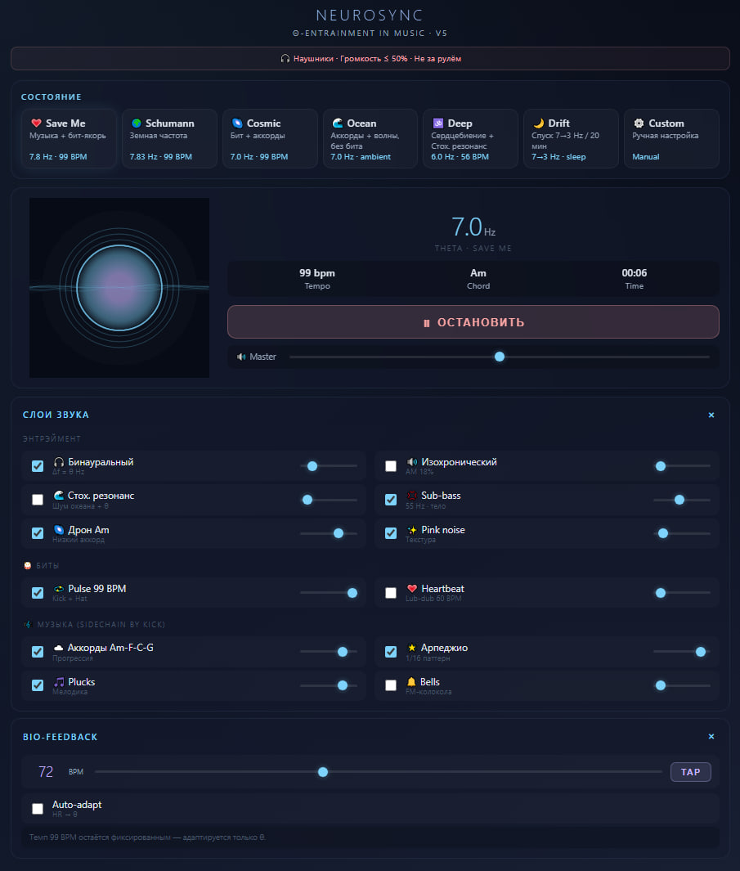Disable the Sub-bass layer checkbox
Screen dimensions: 740x871
[391, 500]
